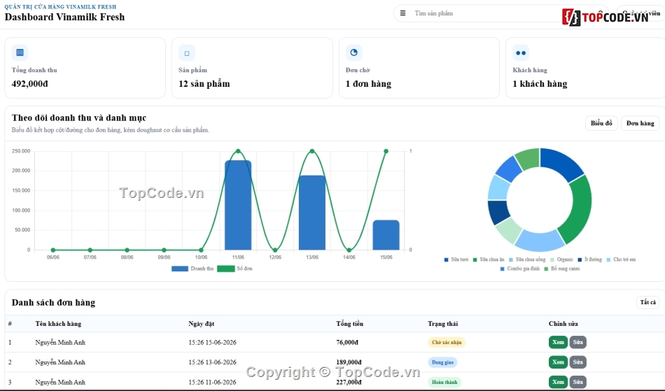Toggle the Sữa chua ăn doughnut legend
665x391 pixels.
coord(489,260)
